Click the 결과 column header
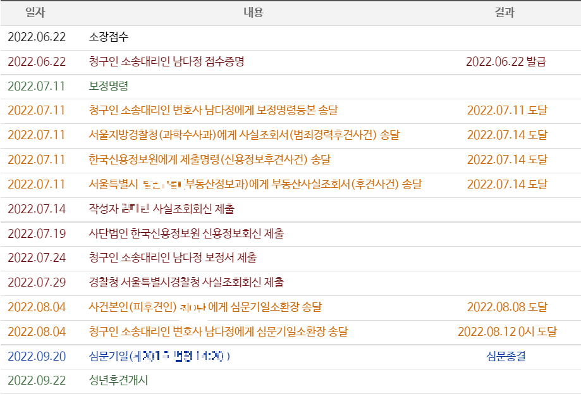The height and width of the screenshot is (396, 581). 505,13
